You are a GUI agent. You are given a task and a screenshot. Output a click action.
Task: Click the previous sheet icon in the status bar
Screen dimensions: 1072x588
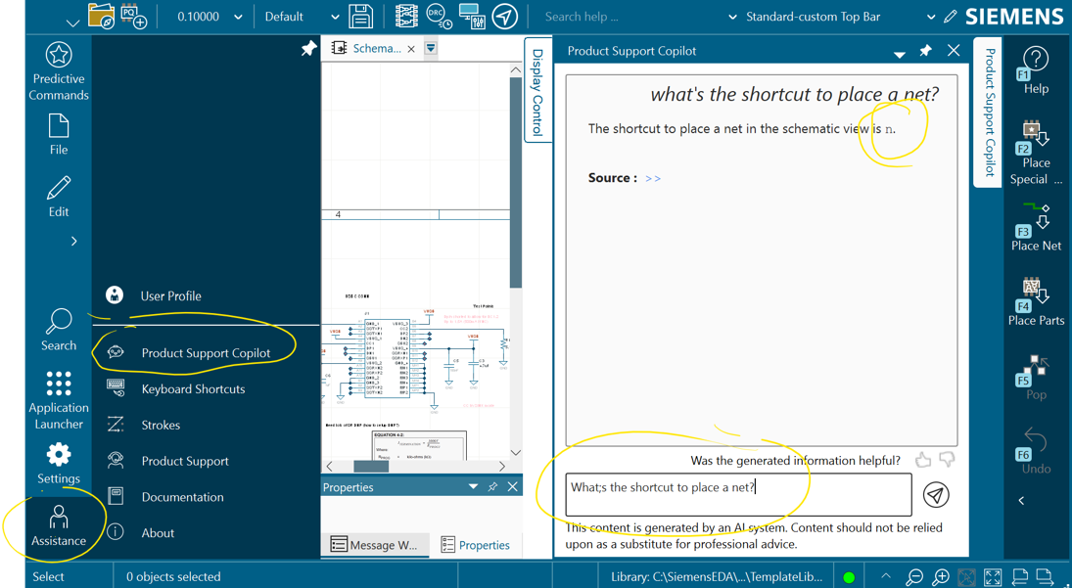coord(1019,576)
